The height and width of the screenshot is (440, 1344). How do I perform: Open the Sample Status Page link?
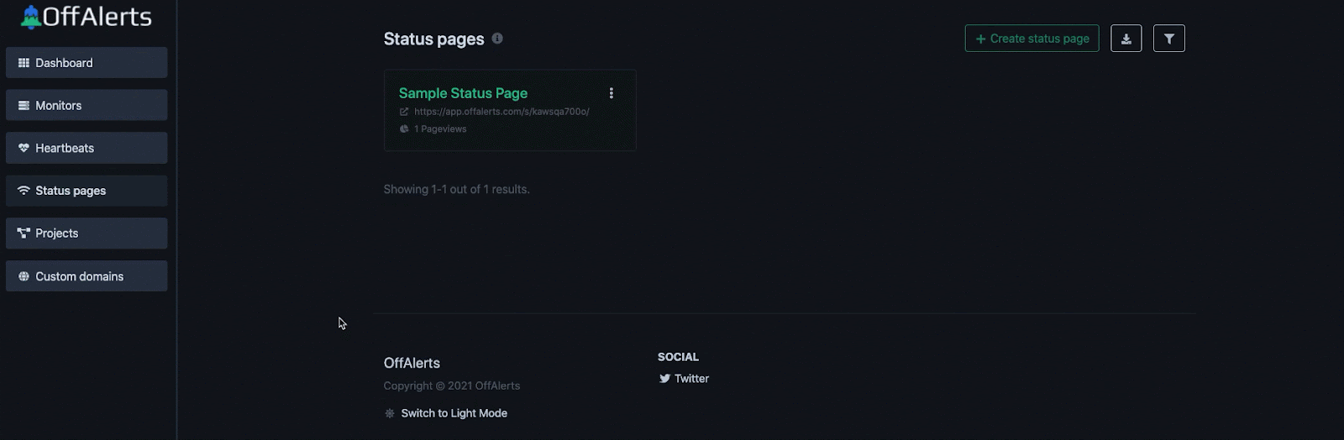pos(463,93)
